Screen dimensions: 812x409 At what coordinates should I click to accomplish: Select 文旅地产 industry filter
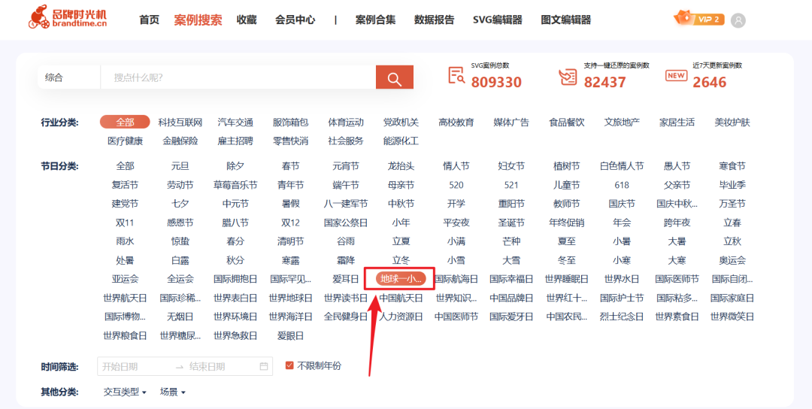622,123
